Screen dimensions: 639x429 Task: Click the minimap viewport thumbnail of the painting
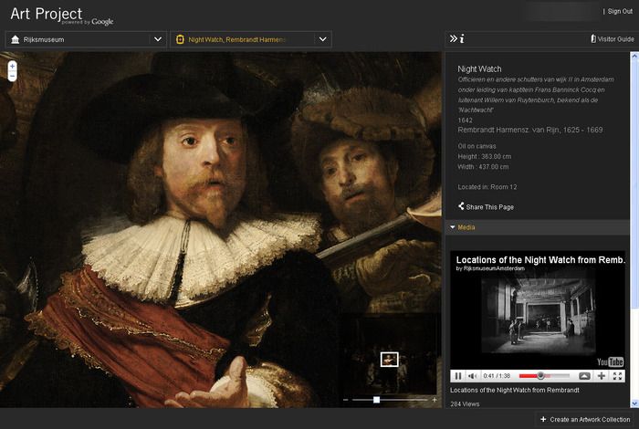click(x=390, y=359)
